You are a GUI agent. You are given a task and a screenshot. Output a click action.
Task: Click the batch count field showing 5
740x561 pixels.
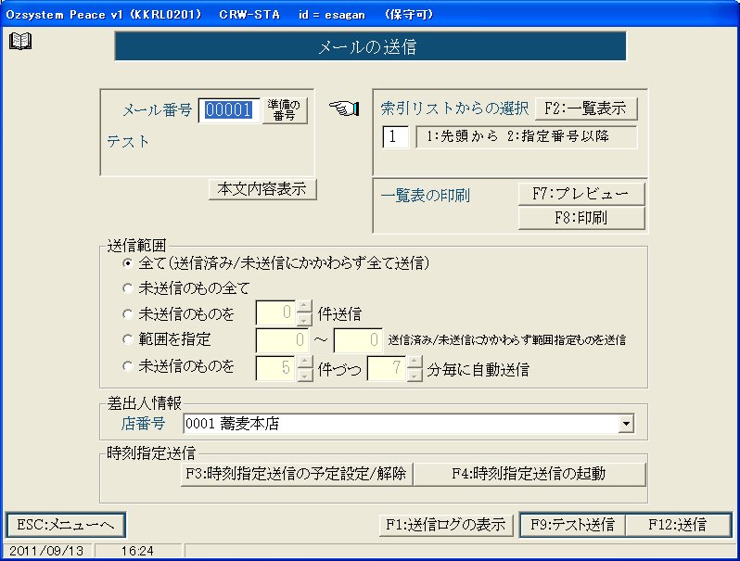[x=276, y=368]
